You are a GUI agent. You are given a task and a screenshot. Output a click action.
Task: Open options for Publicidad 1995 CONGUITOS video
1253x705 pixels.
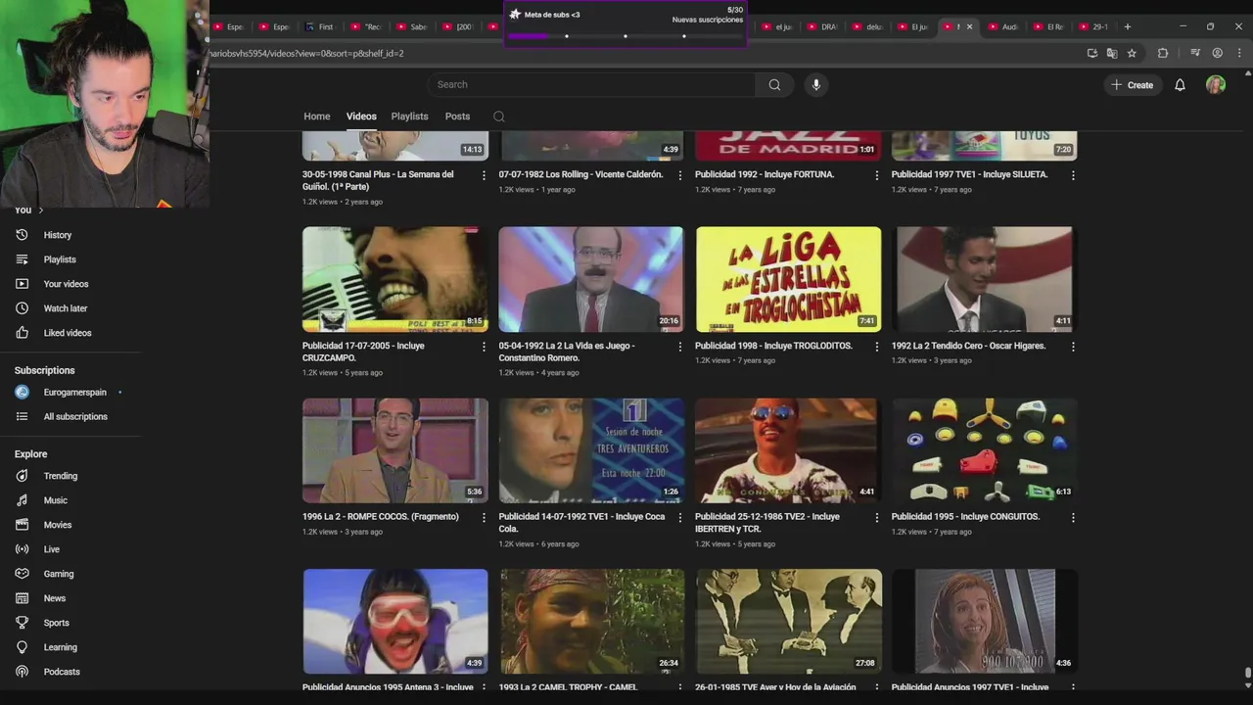[x=1073, y=517]
